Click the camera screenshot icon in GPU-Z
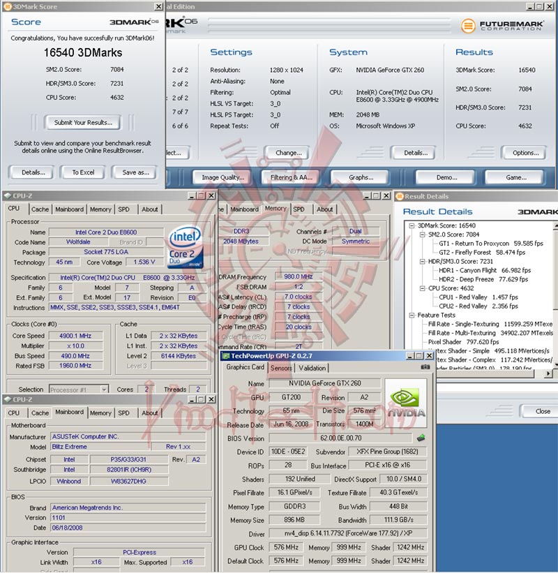Image resolution: width=558 pixels, height=573 pixels. pyautogui.click(x=425, y=366)
